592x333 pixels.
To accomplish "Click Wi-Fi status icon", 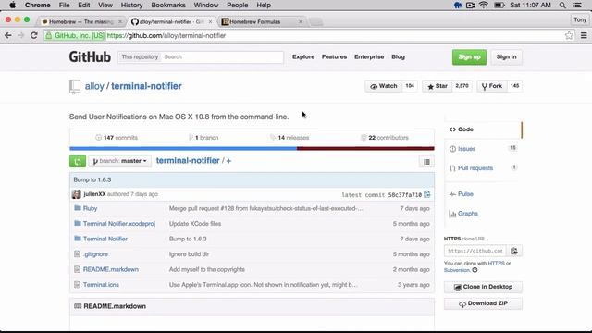I will (x=484, y=6).
